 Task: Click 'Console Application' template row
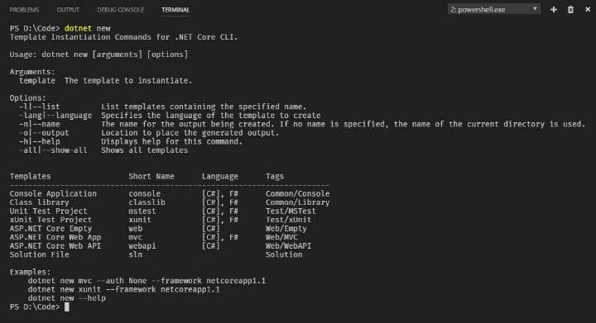pyautogui.click(x=170, y=194)
